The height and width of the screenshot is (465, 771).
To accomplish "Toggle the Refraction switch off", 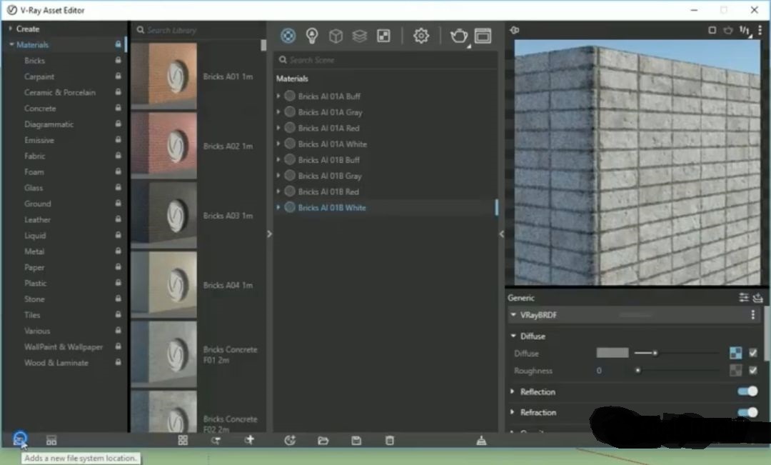I will (x=747, y=412).
